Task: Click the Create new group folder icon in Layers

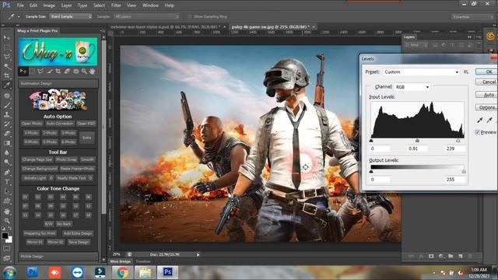Action: point(451,256)
